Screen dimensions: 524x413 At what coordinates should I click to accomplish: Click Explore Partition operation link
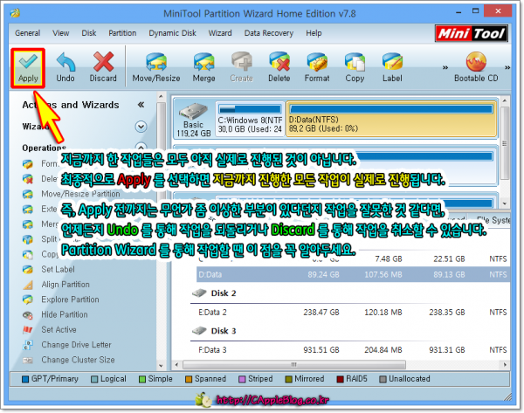coord(70,299)
